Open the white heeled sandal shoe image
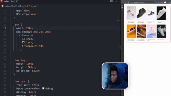This screenshot has width=171, height=96. point(131,13)
